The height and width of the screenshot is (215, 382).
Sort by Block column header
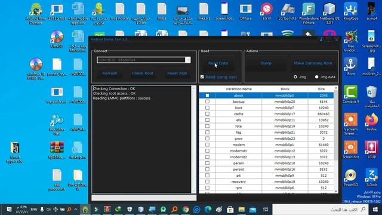tap(285, 89)
